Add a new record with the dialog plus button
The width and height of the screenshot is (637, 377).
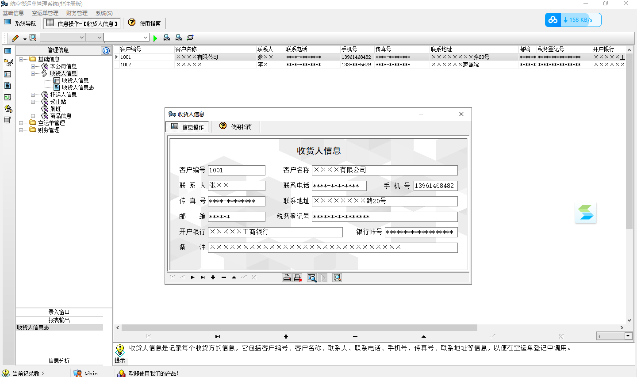tap(213, 278)
